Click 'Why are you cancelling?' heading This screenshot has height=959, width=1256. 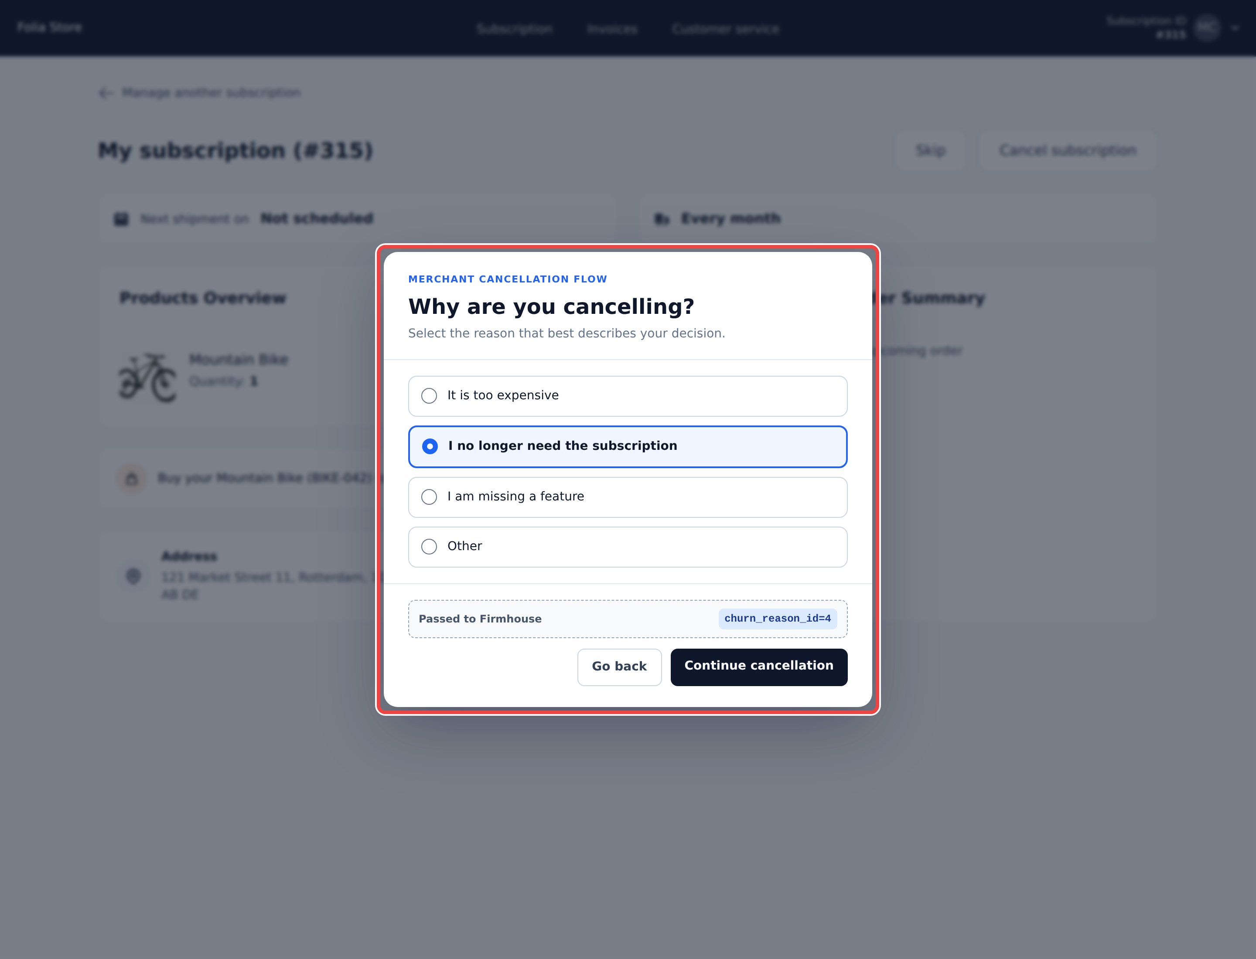tap(551, 306)
